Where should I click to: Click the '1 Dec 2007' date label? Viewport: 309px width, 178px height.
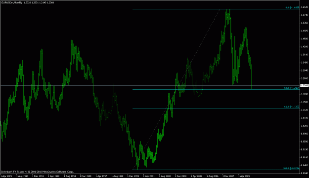point(228,176)
